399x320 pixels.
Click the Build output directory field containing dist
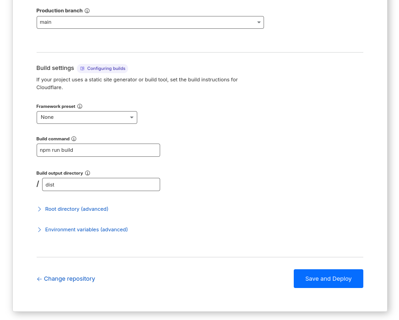coord(101,185)
